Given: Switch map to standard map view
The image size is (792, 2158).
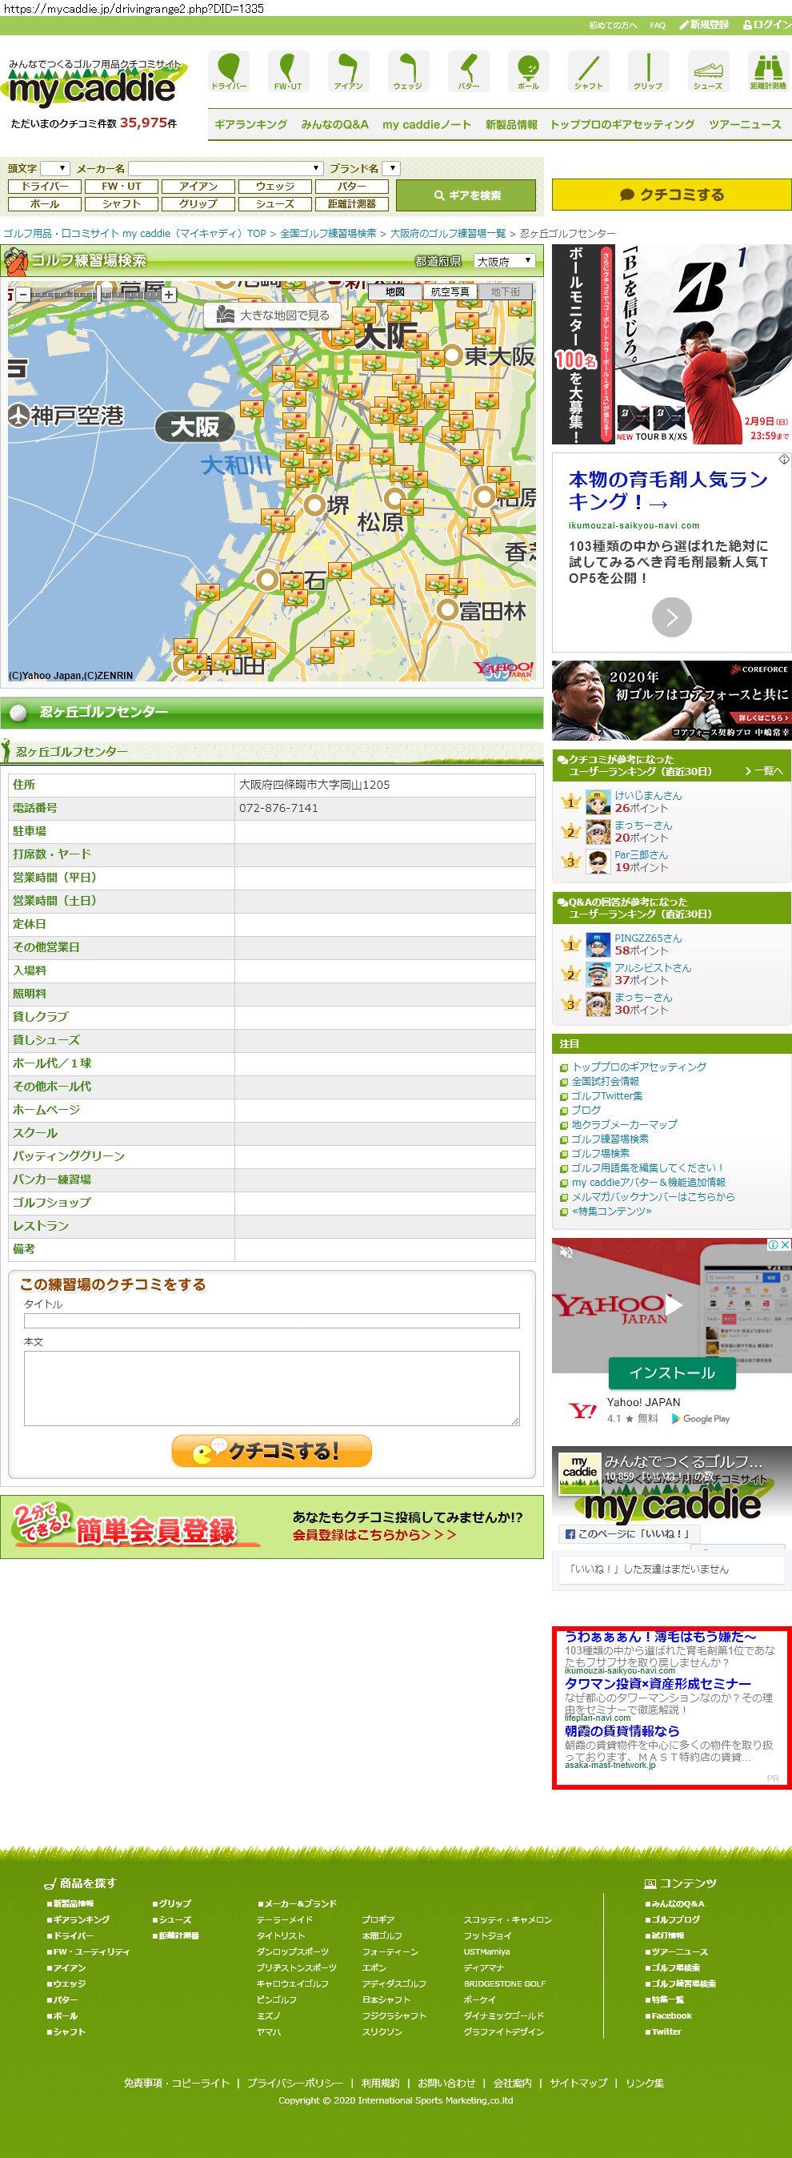Looking at the screenshot, I should click(395, 291).
